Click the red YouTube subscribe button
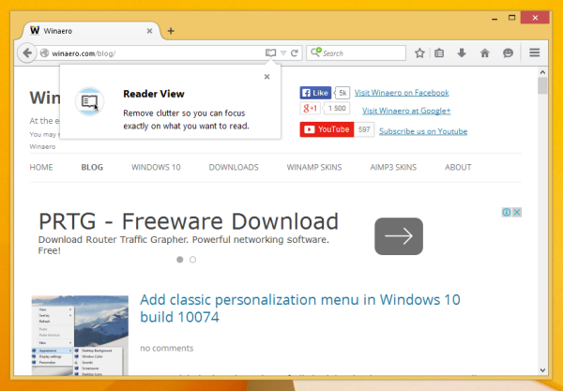 click(327, 129)
